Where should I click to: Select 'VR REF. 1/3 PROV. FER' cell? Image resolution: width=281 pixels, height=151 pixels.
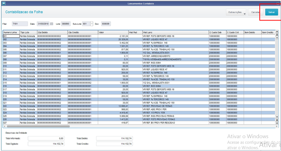[x=175, y=113]
